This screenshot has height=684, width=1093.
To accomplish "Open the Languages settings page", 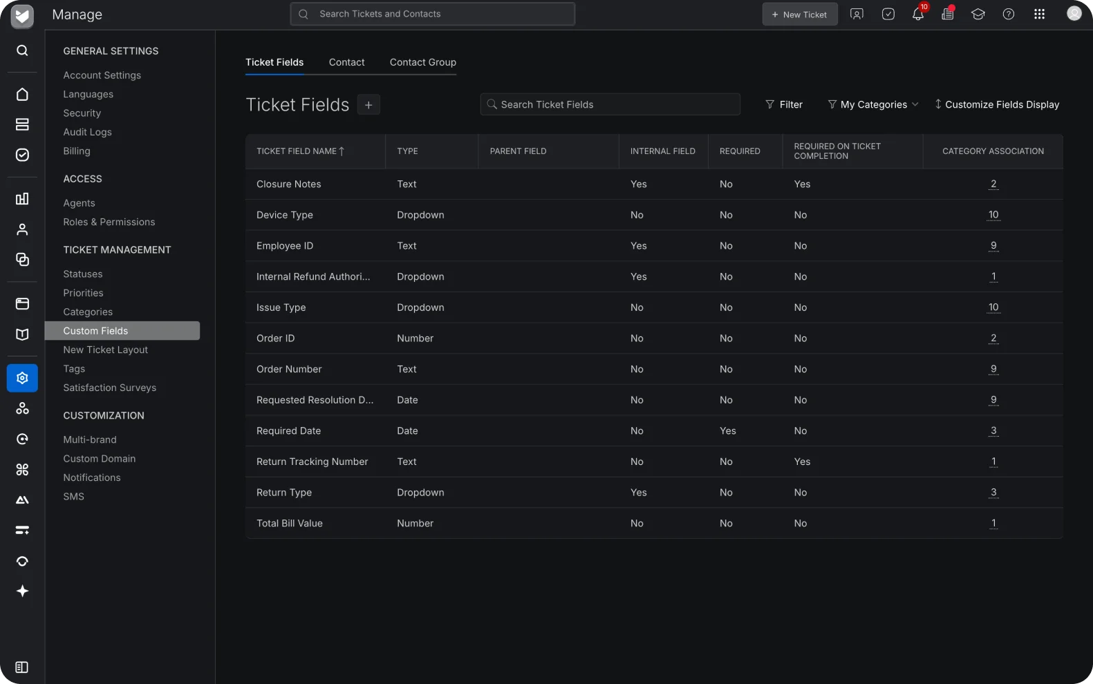I will [x=88, y=94].
